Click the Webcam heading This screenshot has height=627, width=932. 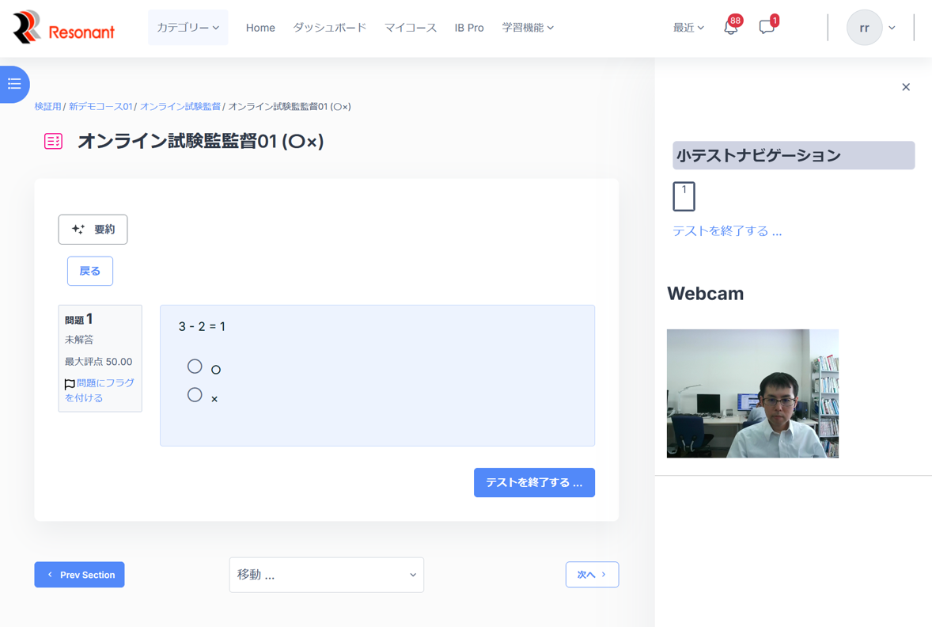pos(705,293)
